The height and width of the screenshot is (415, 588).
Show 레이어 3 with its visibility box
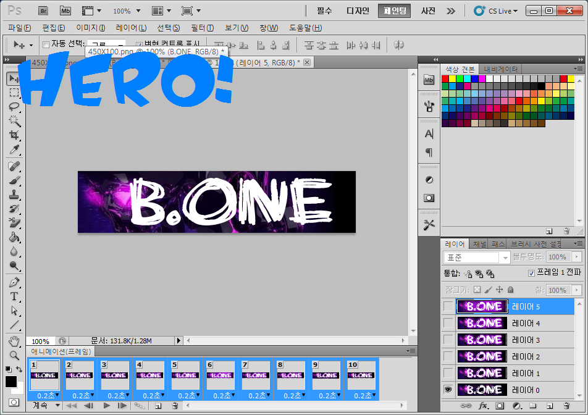coord(448,340)
